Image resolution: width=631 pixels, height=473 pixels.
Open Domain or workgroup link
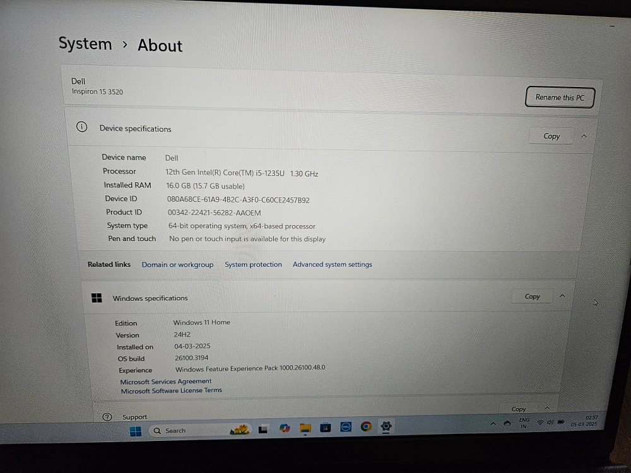(177, 265)
